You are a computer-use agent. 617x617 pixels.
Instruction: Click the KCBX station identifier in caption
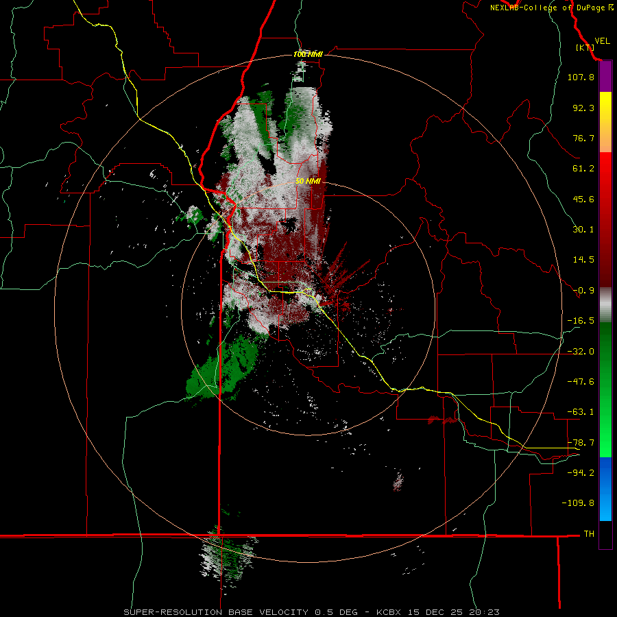pos(389,612)
